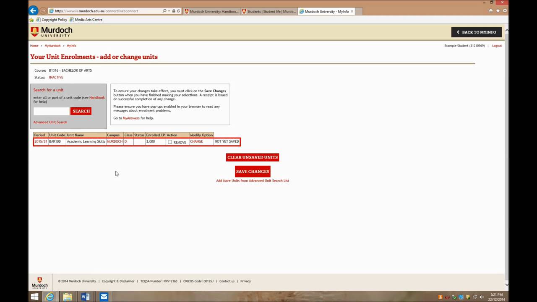Image resolution: width=537 pixels, height=302 pixels.
Task: Click the 2015/S1 period link
Action: 41,141
